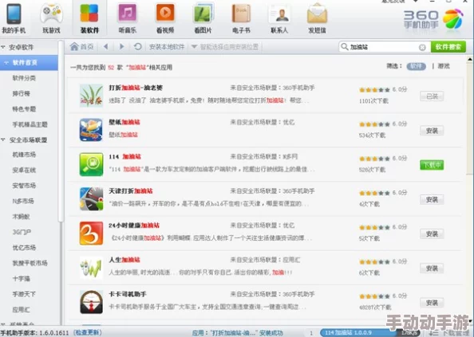Open the 看视频 video icon
Screen dimensions: 474x337
pyautogui.click(x=165, y=14)
